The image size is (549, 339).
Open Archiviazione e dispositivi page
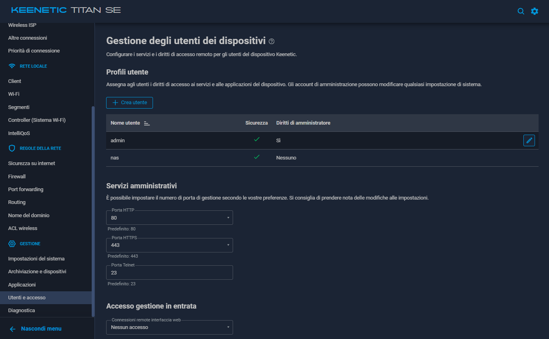click(37, 272)
